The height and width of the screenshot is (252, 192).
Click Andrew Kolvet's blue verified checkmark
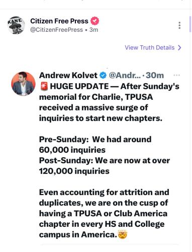pos(103,76)
